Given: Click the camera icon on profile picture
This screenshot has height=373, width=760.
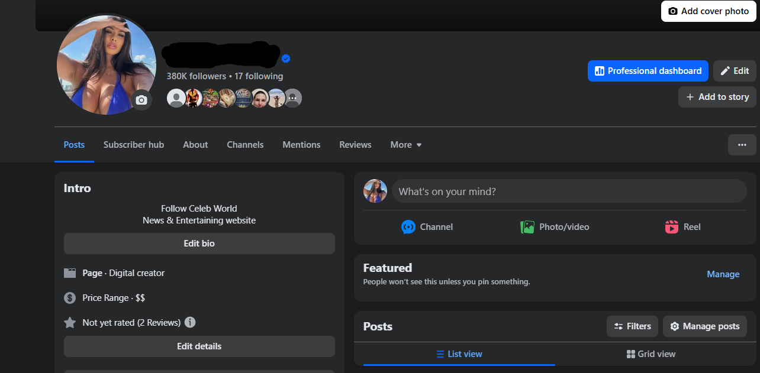Looking at the screenshot, I should pos(141,100).
